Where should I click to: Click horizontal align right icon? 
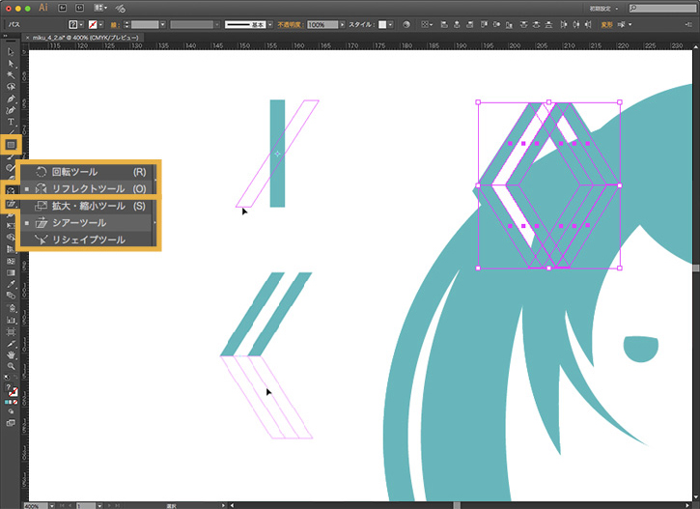pyautogui.click(x=469, y=24)
